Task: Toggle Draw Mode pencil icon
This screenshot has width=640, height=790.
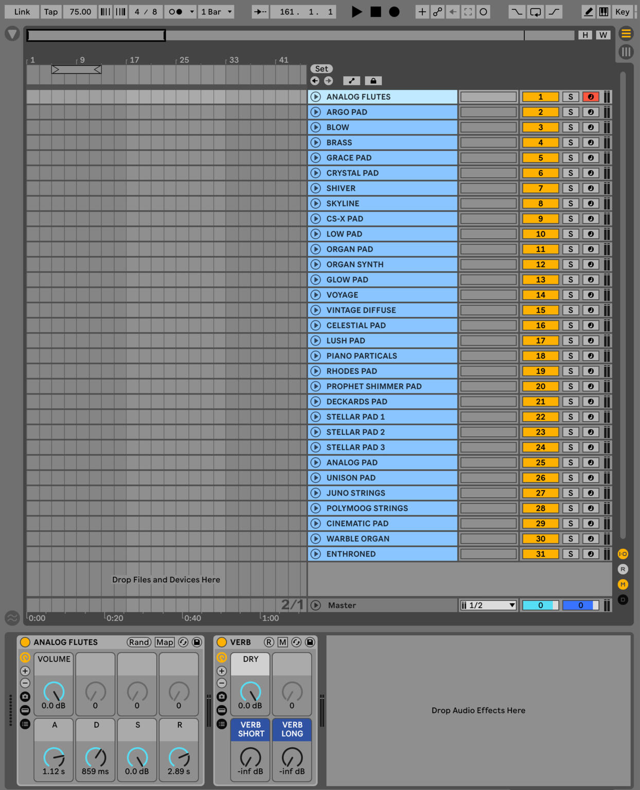Action: (588, 11)
